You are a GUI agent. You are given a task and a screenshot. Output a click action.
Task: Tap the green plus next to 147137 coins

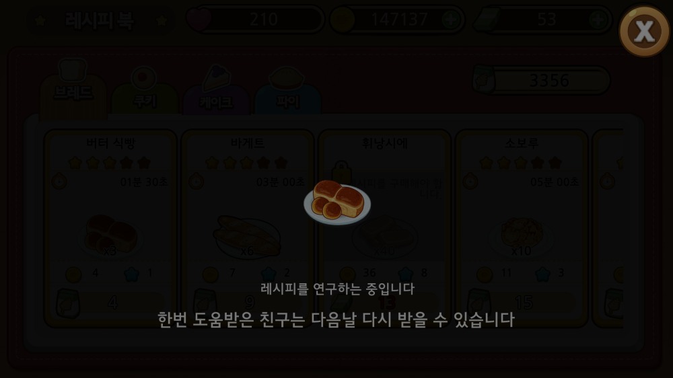(450, 20)
